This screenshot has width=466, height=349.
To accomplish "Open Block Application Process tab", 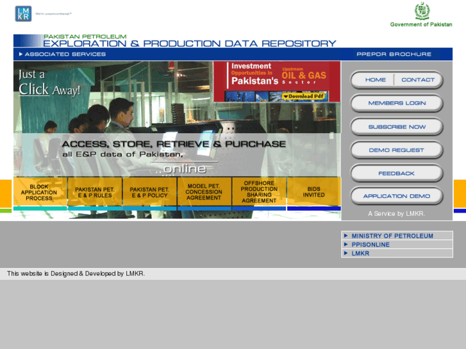I will click(40, 192).
